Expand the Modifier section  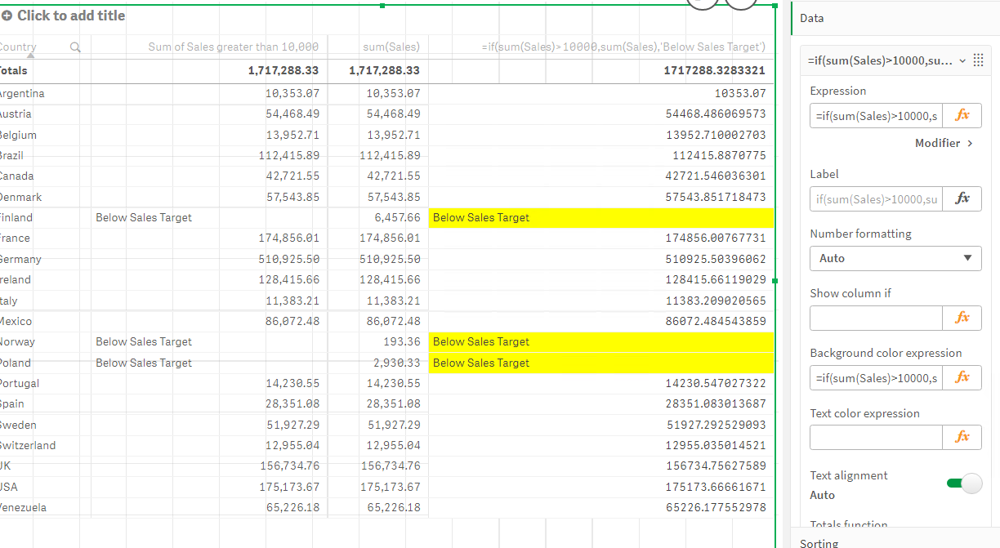[944, 143]
